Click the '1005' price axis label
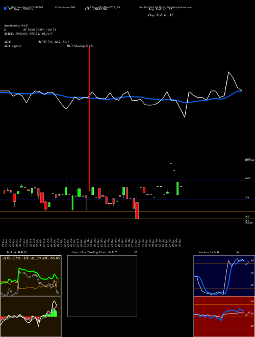Image resolution: width=255 pixels, height=337 pixels. click(247, 178)
